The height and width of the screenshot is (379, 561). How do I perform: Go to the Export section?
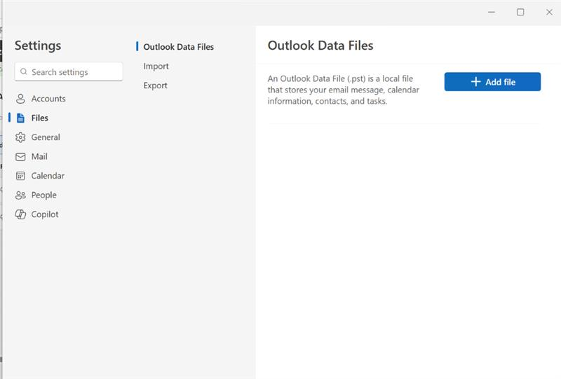point(155,85)
